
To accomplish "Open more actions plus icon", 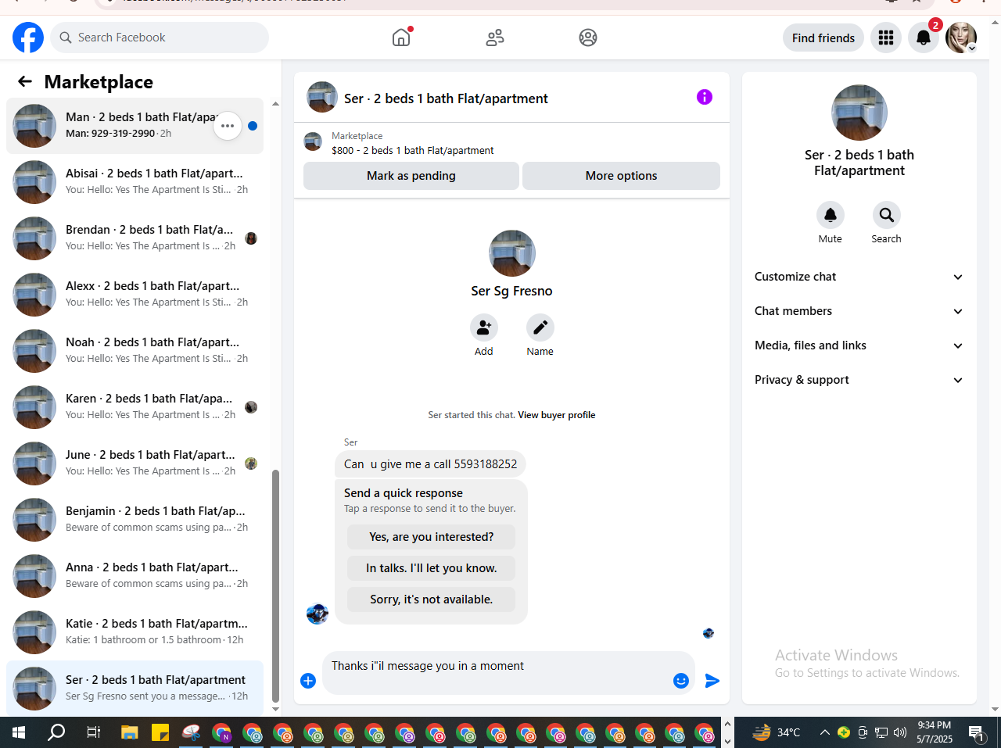I will pyautogui.click(x=308, y=681).
